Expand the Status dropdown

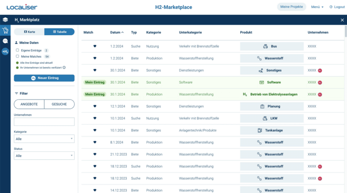click(x=44, y=155)
